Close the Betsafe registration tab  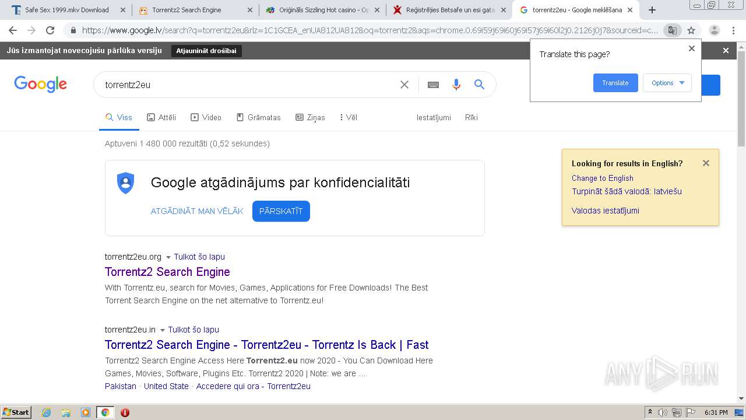click(x=504, y=10)
